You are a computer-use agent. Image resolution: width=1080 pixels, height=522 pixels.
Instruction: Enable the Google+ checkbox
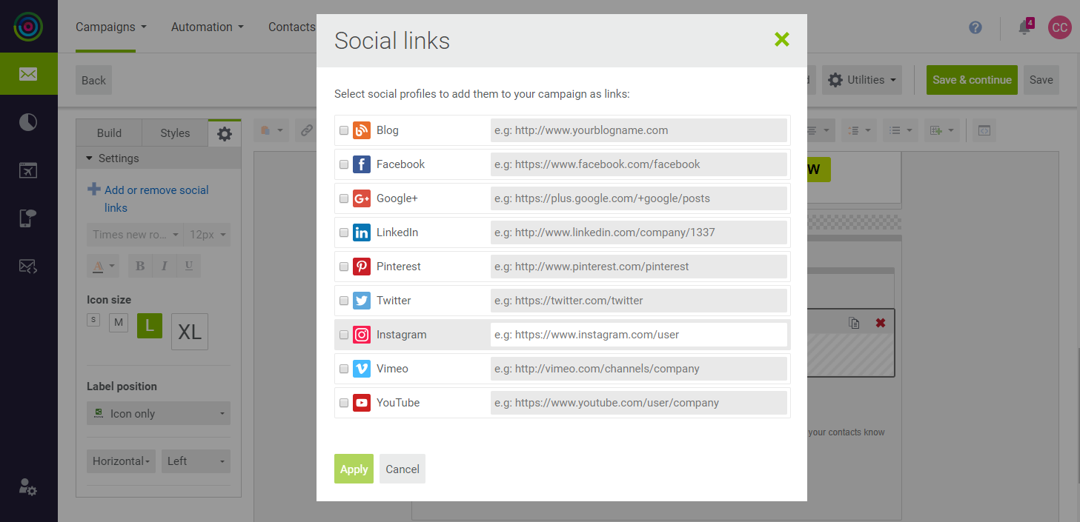344,198
